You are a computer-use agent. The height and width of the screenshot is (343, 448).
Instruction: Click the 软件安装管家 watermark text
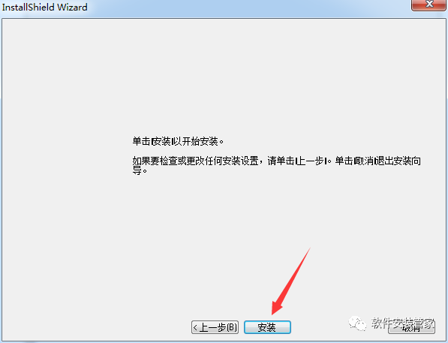[x=402, y=323]
